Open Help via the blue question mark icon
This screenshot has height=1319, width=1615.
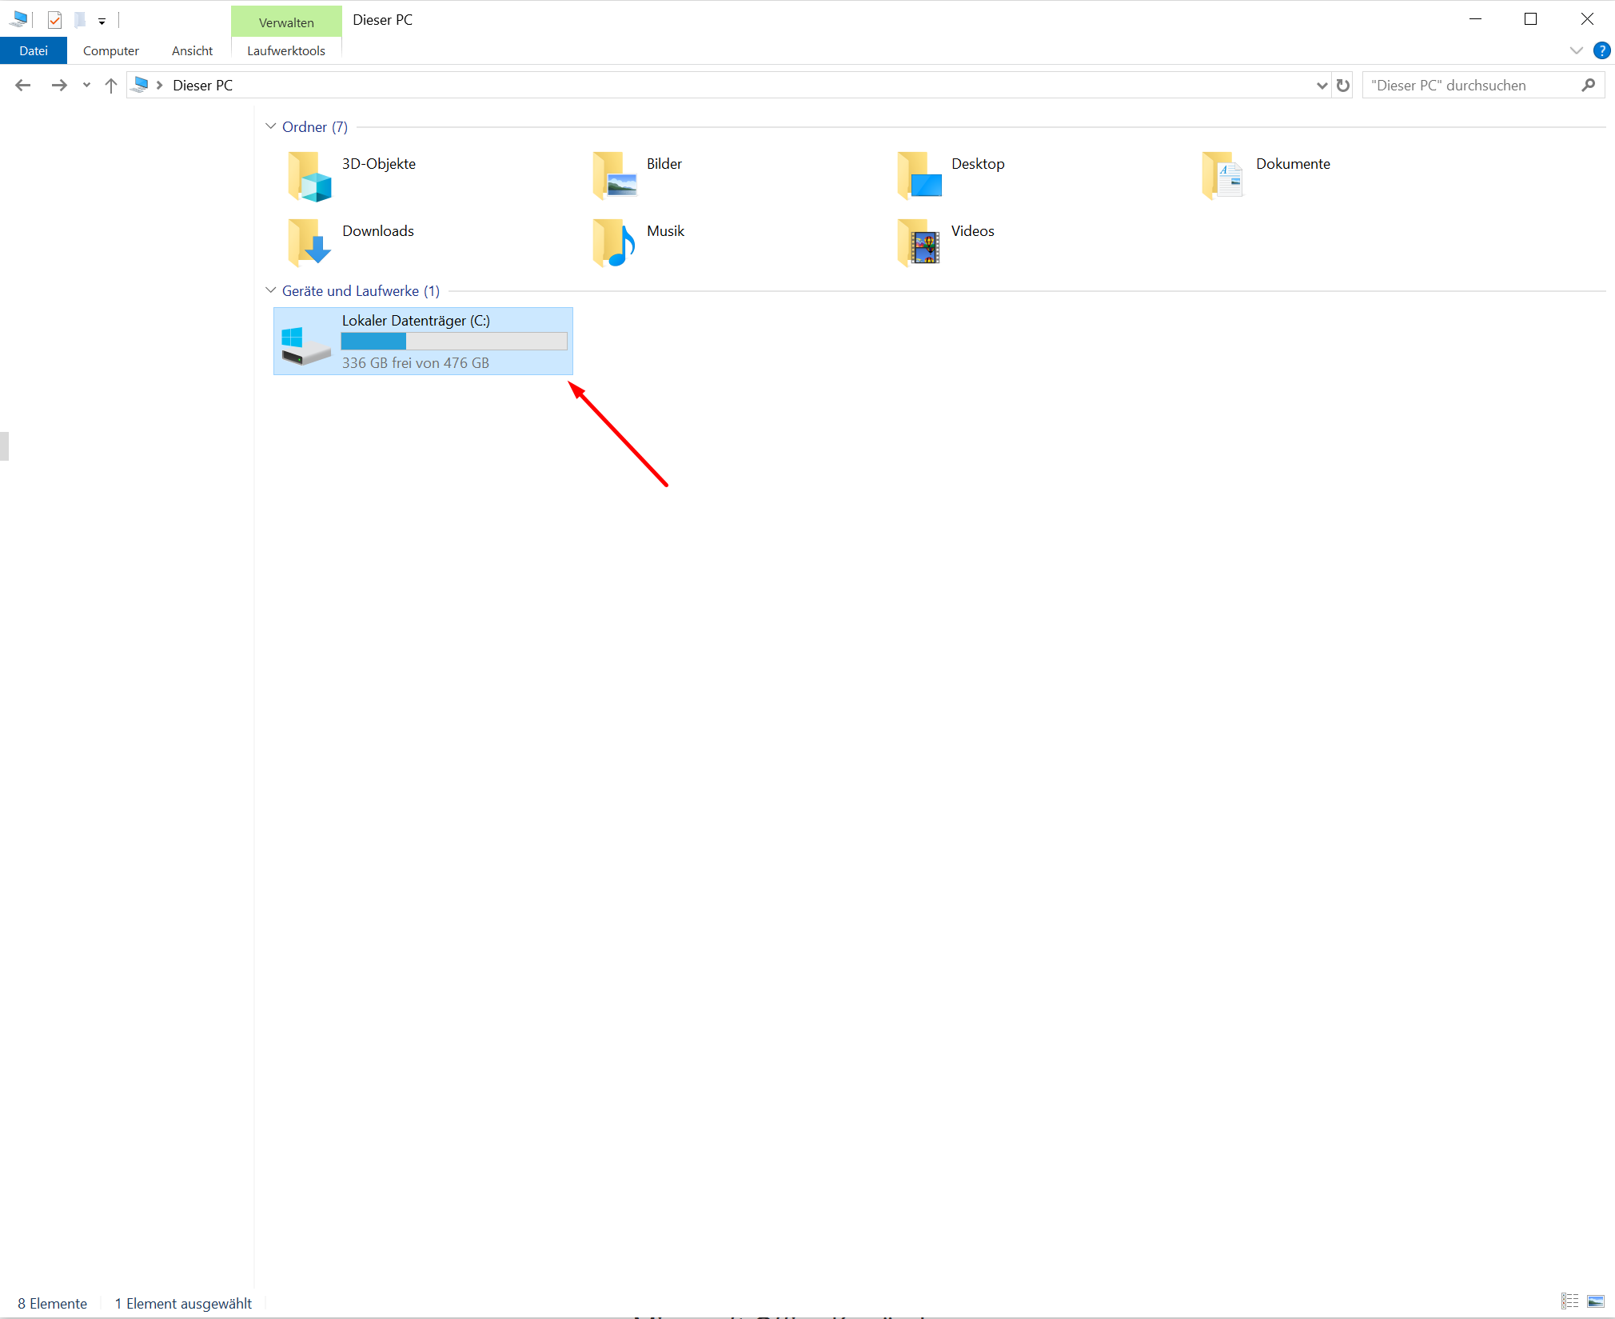tap(1601, 50)
